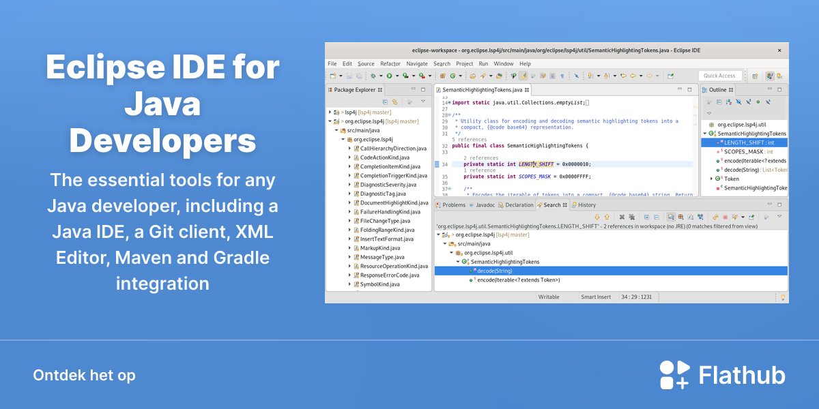This screenshot has height=409, width=819.
Task: Click the Debug bug toolbar icon
Action: point(373,76)
